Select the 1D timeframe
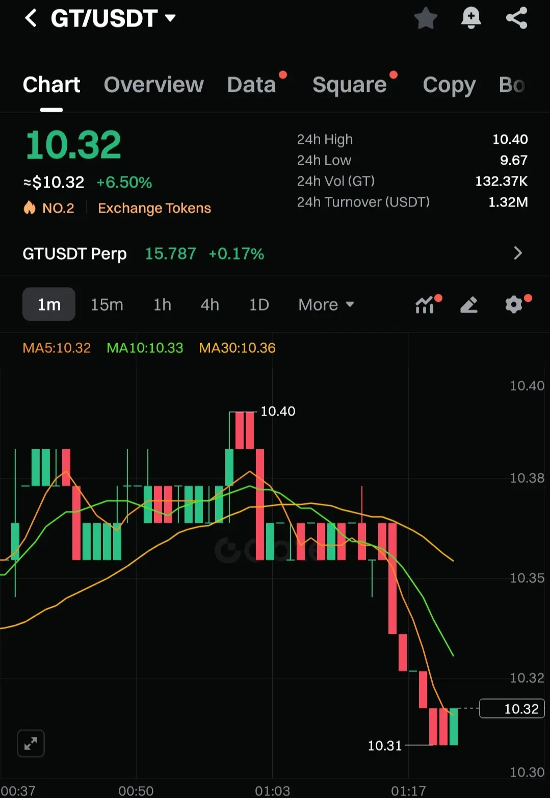 pyautogui.click(x=259, y=304)
